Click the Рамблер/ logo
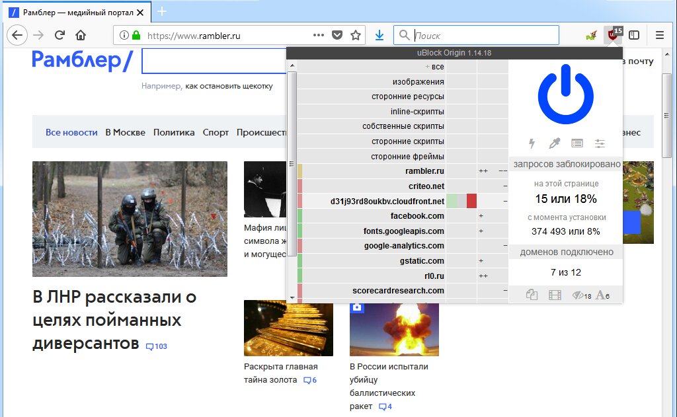Screen dimensions: 677x417 click(x=82, y=60)
